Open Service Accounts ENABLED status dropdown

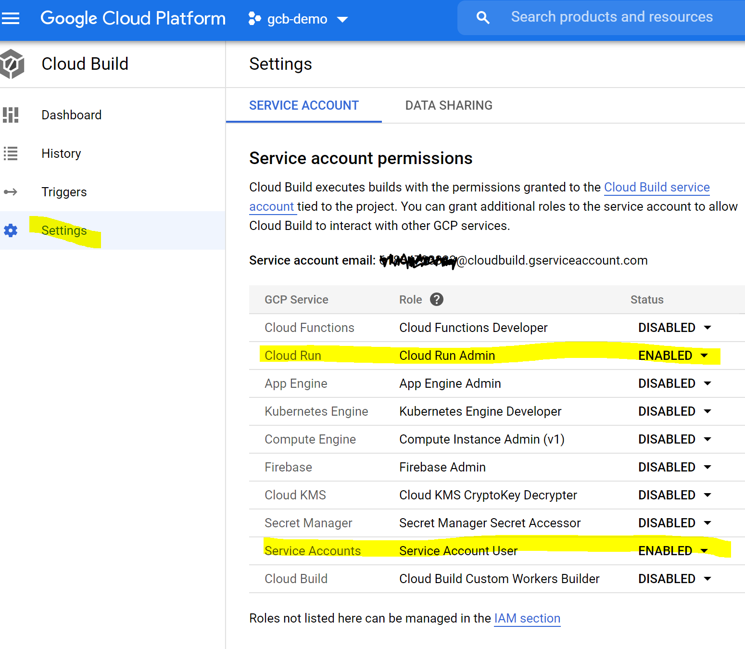(x=673, y=551)
